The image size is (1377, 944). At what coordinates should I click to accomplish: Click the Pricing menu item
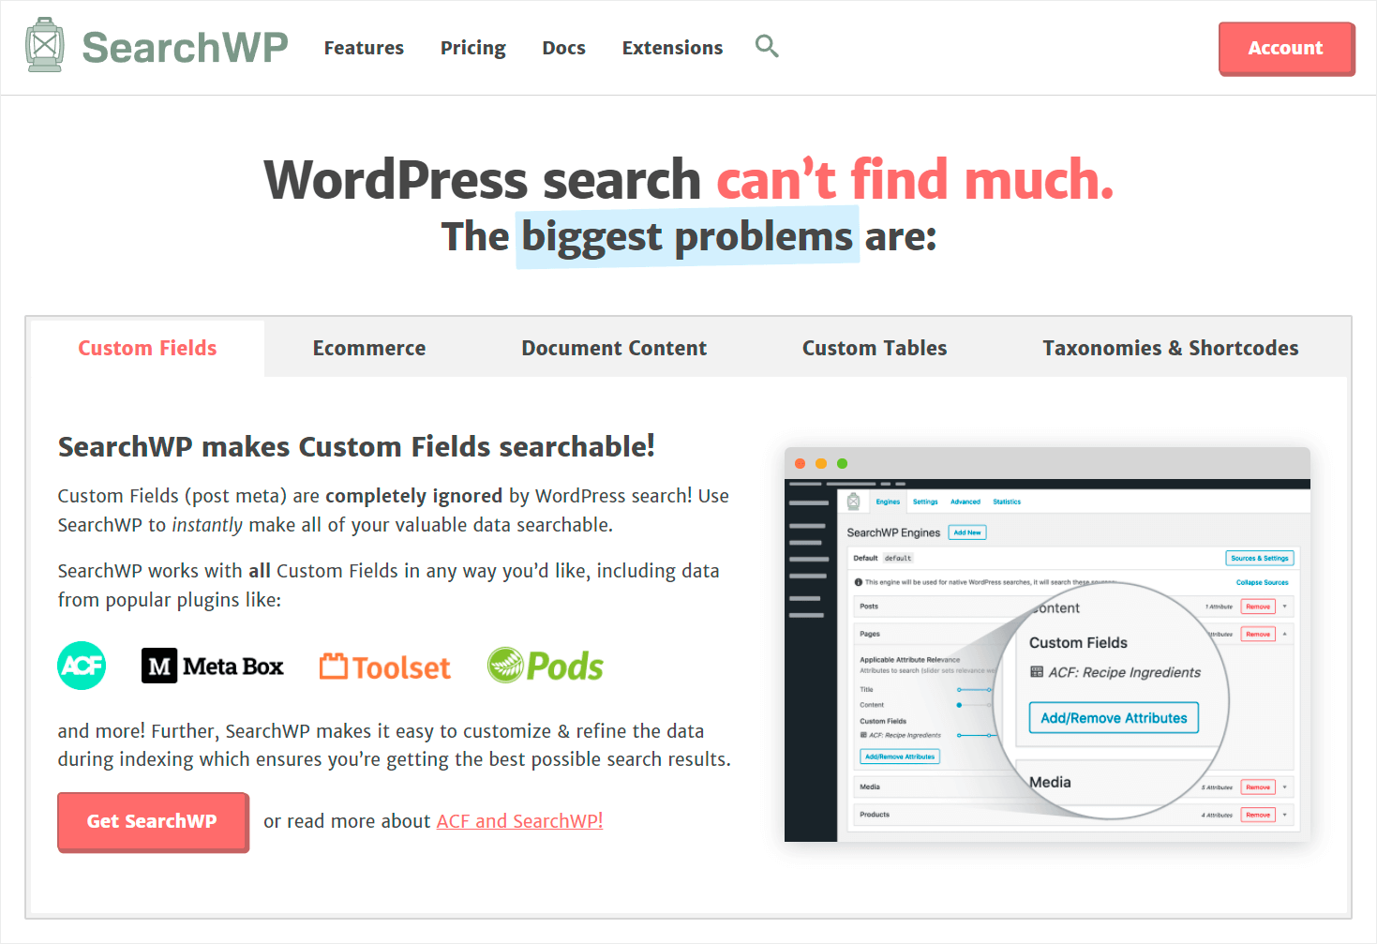pos(472,47)
